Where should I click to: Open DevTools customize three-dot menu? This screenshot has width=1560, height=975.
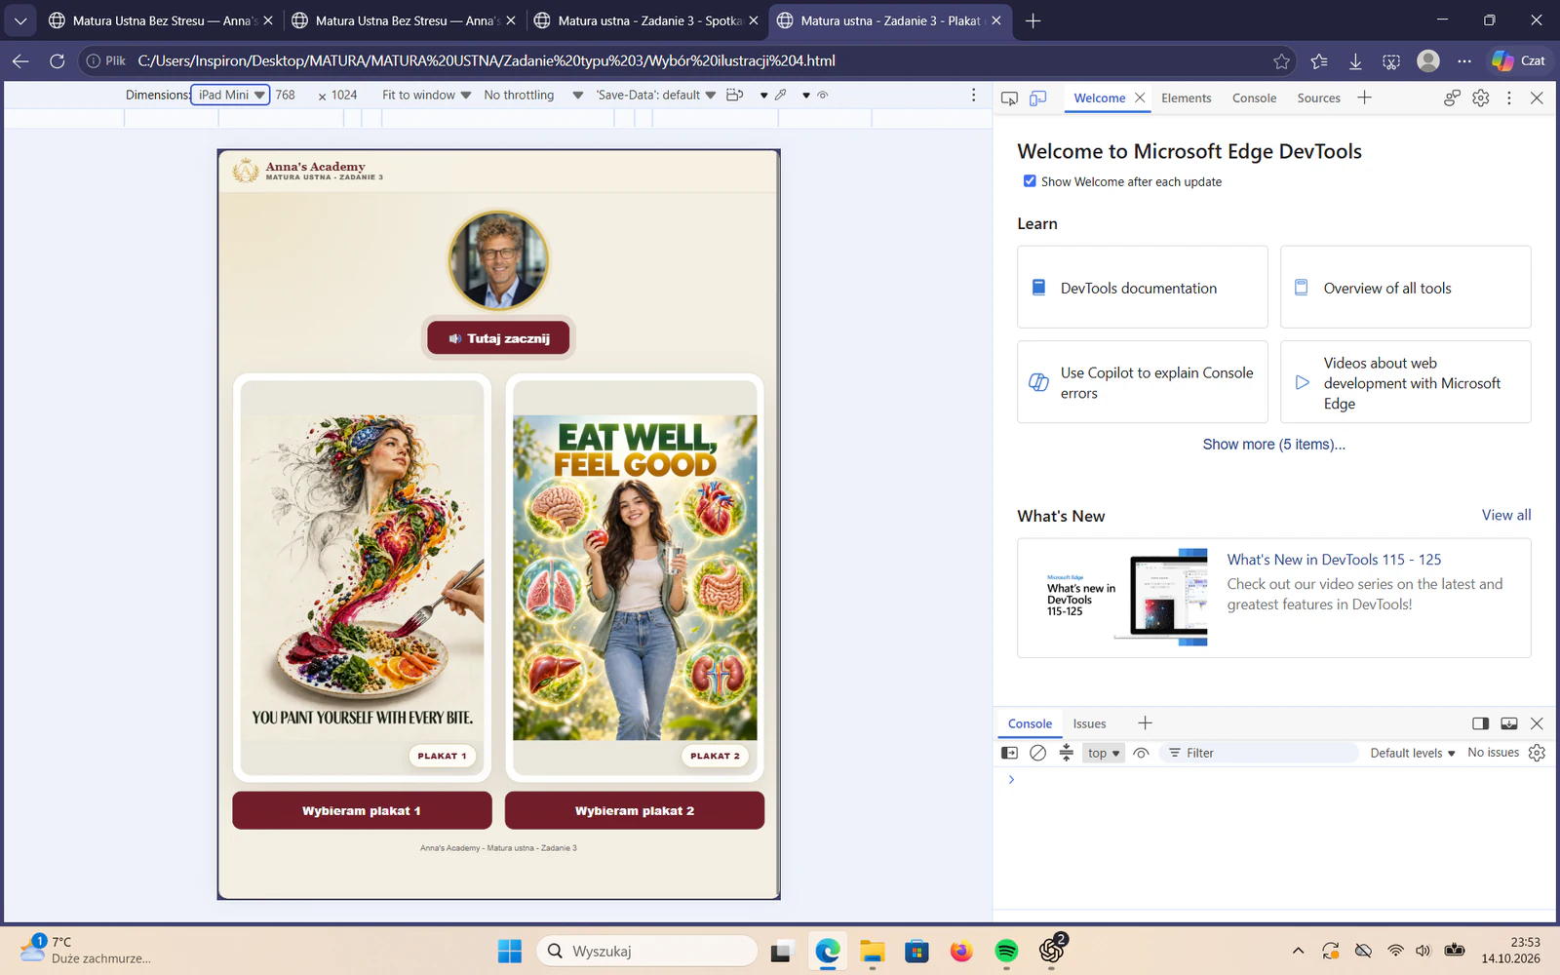[x=1508, y=97]
